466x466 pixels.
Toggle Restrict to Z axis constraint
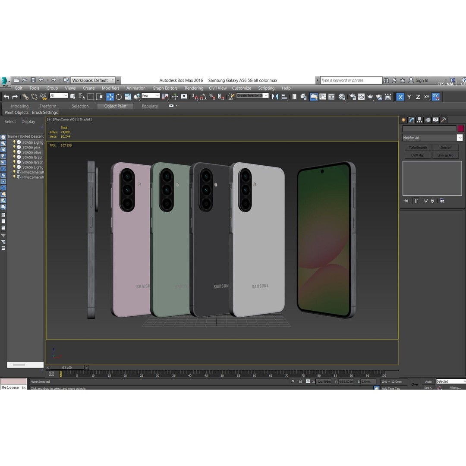tap(418, 97)
